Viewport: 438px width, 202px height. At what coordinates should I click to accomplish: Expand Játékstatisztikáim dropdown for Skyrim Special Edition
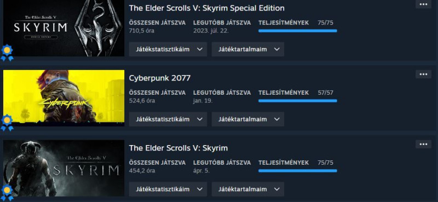[168, 49]
